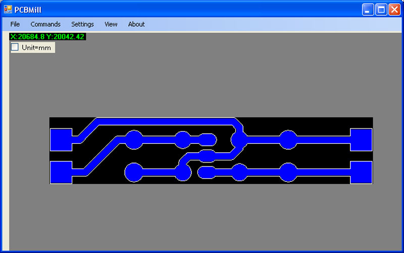Click the bottom-left square blue pad
Screen dimensions: 404x253
[61, 173]
